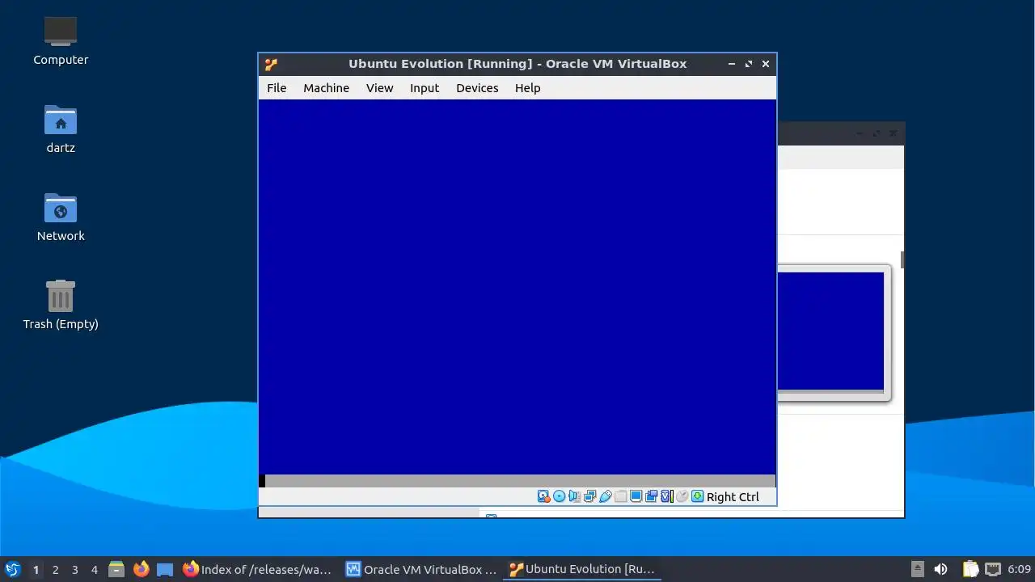The height and width of the screenshot is (582, 1035).
Task: Switch to workspace 2
Action: pyautogui.click(x=55, y=570)
